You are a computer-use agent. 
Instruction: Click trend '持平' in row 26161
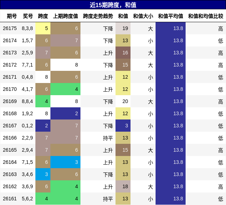click(108, 199)
